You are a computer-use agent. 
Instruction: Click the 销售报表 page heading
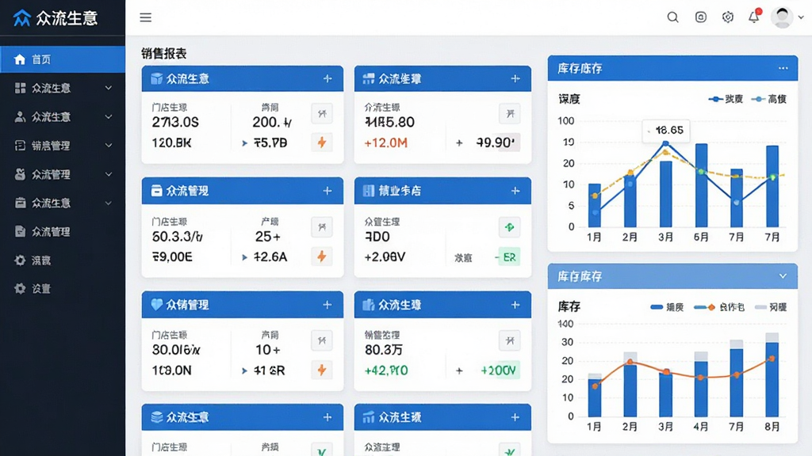[163, 53]
